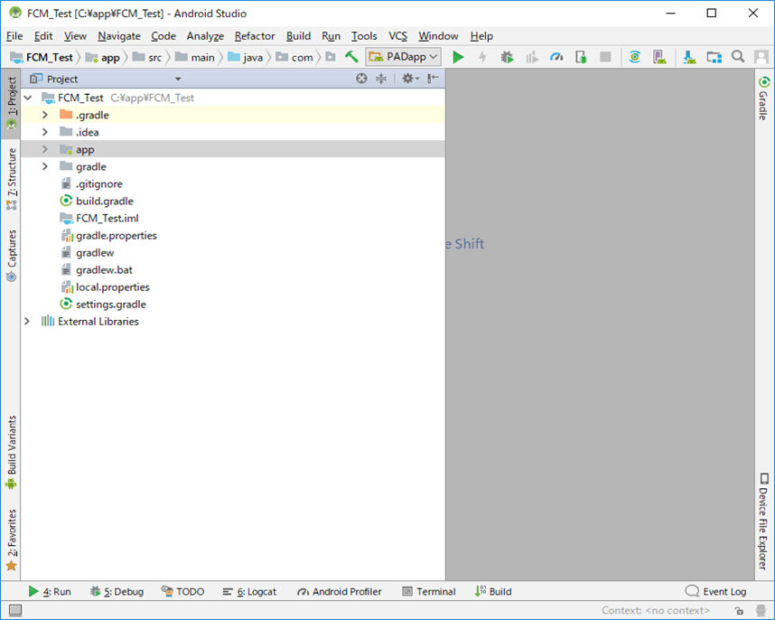Click the Stop square icon

tap(605, 57)
